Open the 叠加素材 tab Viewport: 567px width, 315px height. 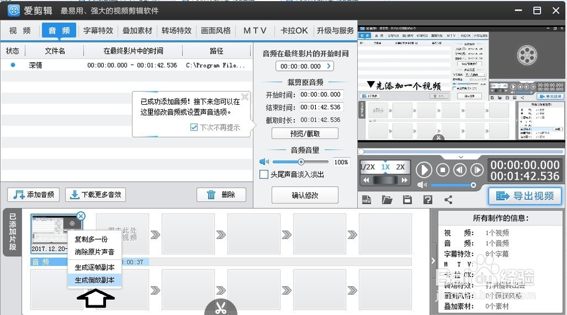[137, 31]
